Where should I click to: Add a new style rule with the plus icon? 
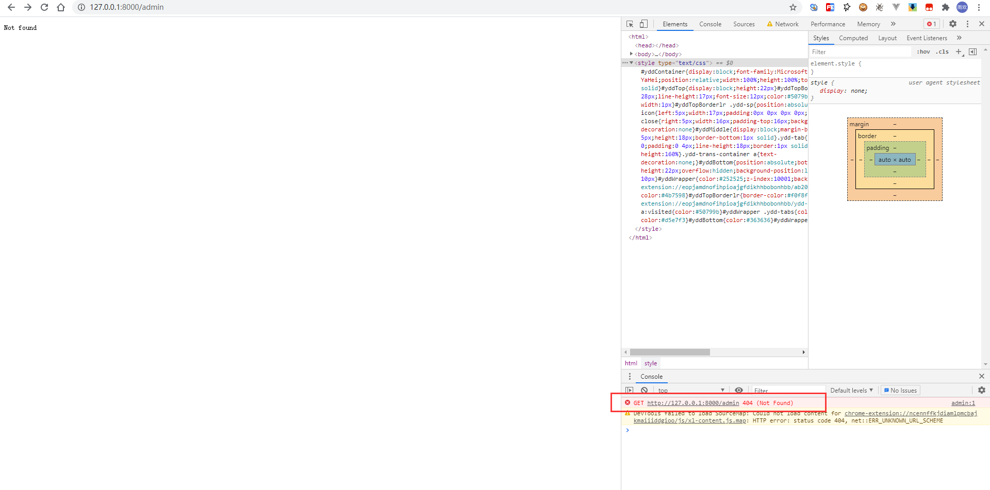pyautogui.click(x=959, y=52)
